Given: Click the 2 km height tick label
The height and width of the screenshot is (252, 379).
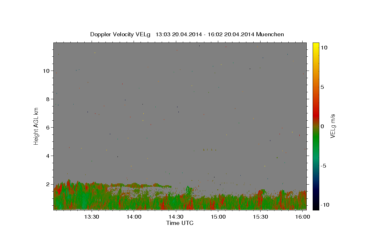Looking at the screenshot, I should coord(48,184).
